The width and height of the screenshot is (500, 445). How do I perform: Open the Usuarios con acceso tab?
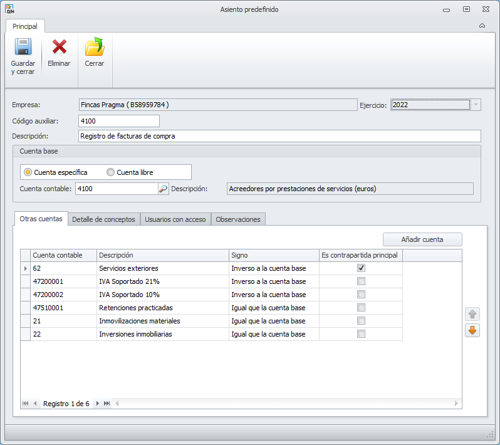point(175,219)
